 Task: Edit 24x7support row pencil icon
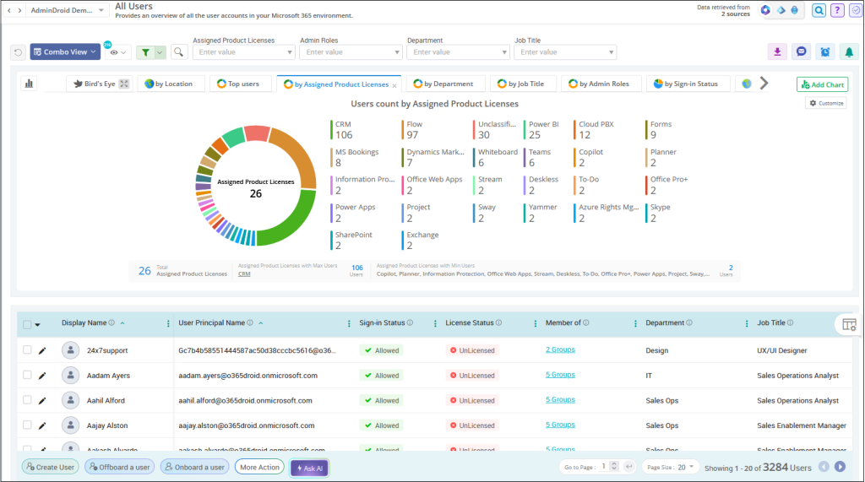click(x=42, y=351)
